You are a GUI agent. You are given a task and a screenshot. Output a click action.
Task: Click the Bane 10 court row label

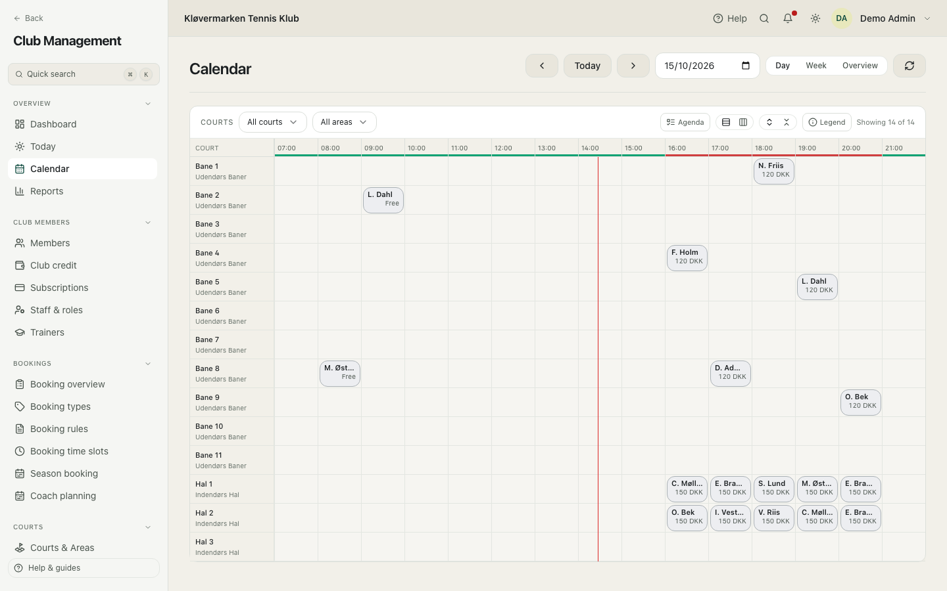tap(232, 431)
